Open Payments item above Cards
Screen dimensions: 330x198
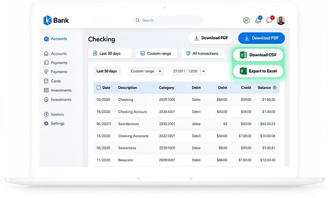(56, 72)
